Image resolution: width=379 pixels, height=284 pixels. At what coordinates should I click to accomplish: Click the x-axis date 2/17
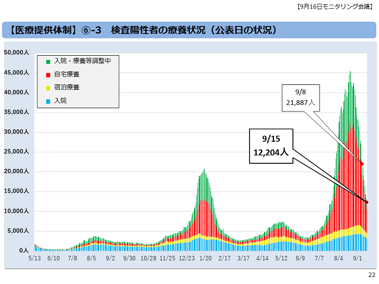point(224,259)
